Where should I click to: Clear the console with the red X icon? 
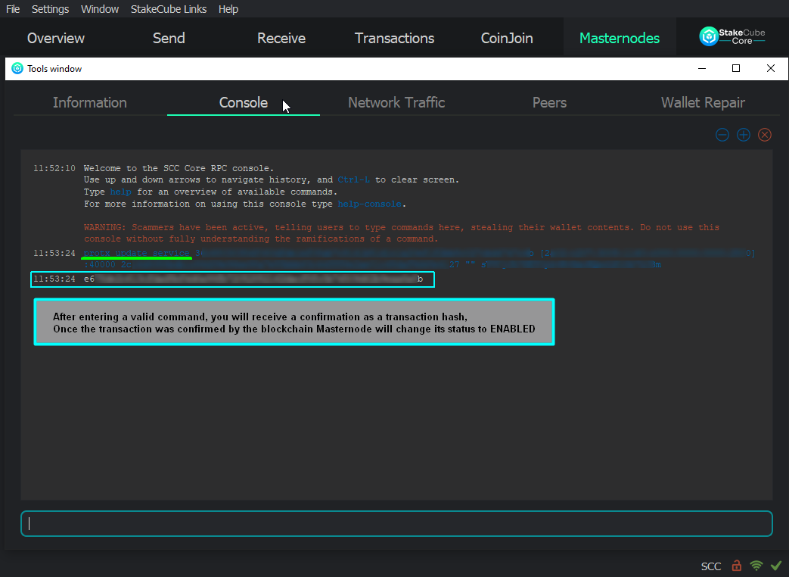pyautogui.click(x=764, y=135)
